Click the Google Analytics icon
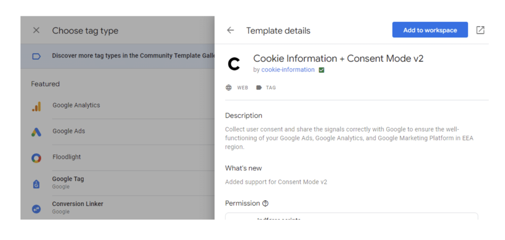 (36, 106)
